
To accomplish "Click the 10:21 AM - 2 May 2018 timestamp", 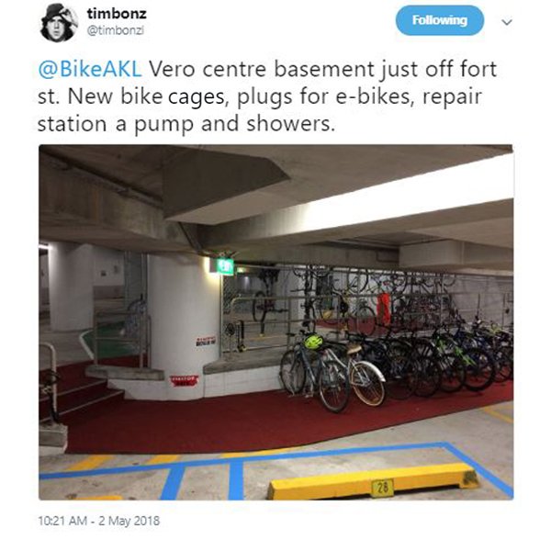I will click(99, 521).
